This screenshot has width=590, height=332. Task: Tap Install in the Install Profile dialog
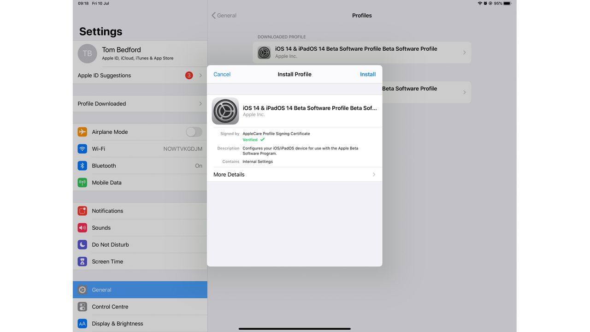click(368, 74)
